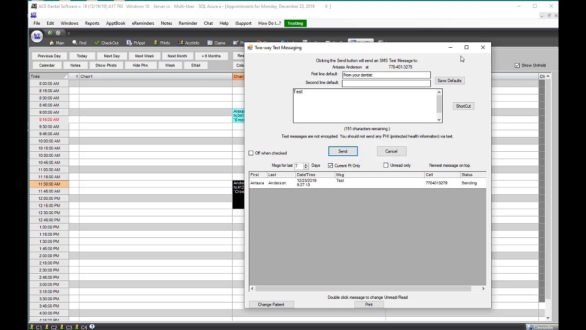This screenshot has height=330, width=586.
Task: Click the Print button
Action: coord(369,305)
